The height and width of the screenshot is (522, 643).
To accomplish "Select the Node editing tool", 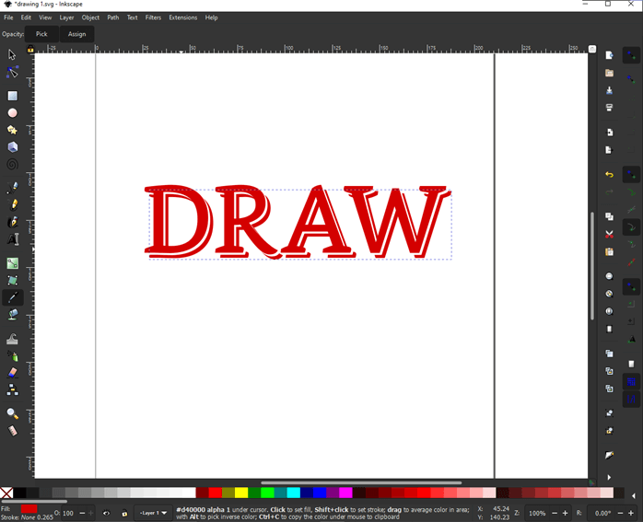I will pos(12,72).
